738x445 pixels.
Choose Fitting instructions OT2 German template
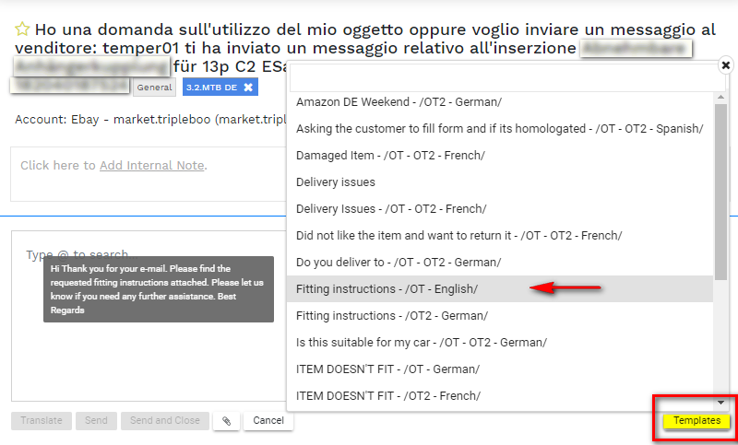click(392, 316)
